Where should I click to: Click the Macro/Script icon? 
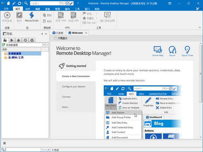point(32,15)
